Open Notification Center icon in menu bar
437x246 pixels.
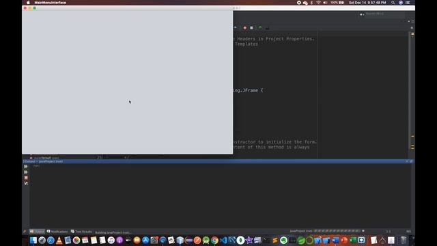[408, 3]
